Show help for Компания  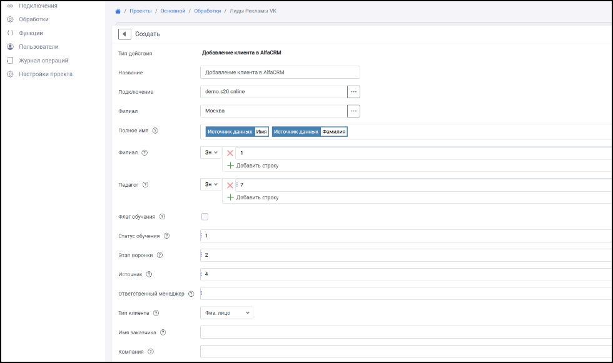pos(151,352)
